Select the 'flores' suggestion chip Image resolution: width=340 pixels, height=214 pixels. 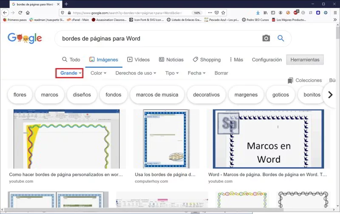click(20, 94)
